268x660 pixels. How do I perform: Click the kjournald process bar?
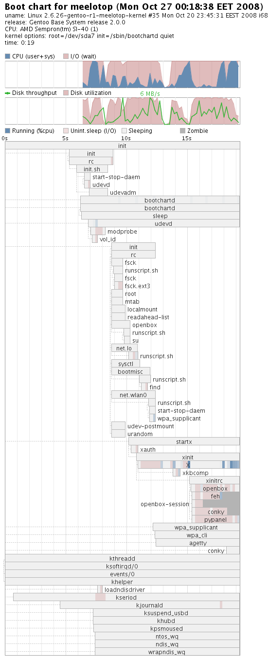pyautogui.click(x=150, y=605)
